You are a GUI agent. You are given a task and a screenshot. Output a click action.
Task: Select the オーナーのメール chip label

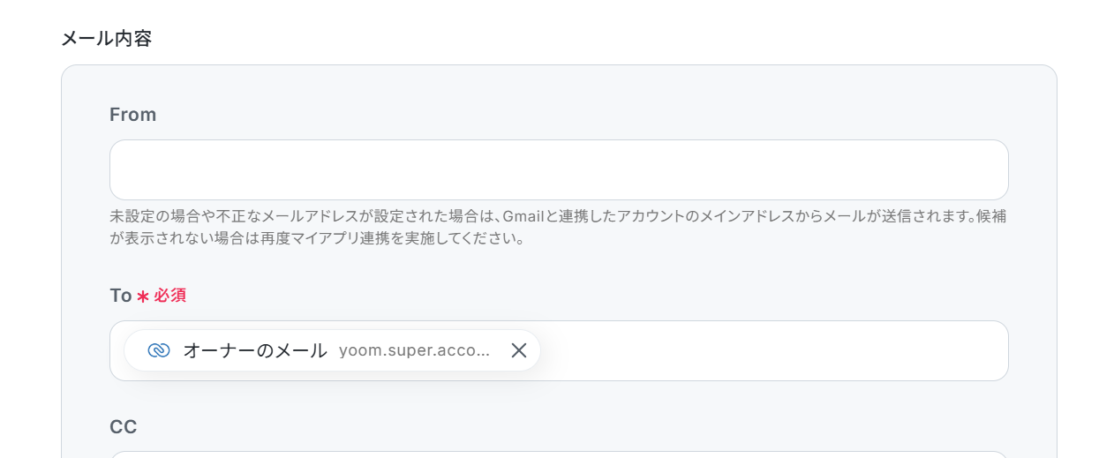(255, 350)
